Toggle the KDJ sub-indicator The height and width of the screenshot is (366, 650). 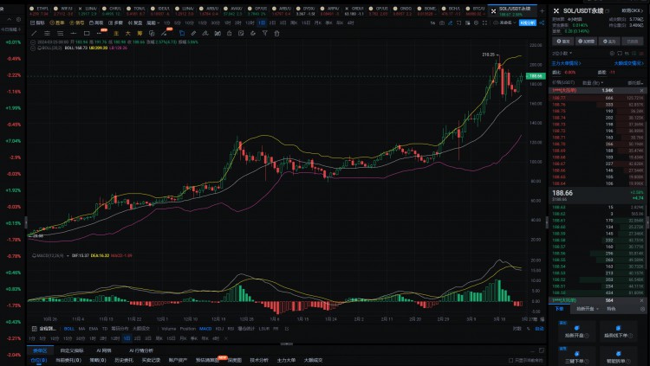click(x=220, y=329)
